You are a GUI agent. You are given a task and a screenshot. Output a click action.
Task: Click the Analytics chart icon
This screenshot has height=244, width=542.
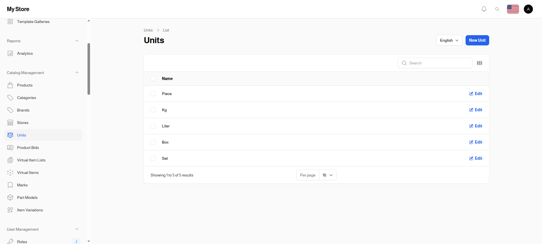(x=10, y=53)
